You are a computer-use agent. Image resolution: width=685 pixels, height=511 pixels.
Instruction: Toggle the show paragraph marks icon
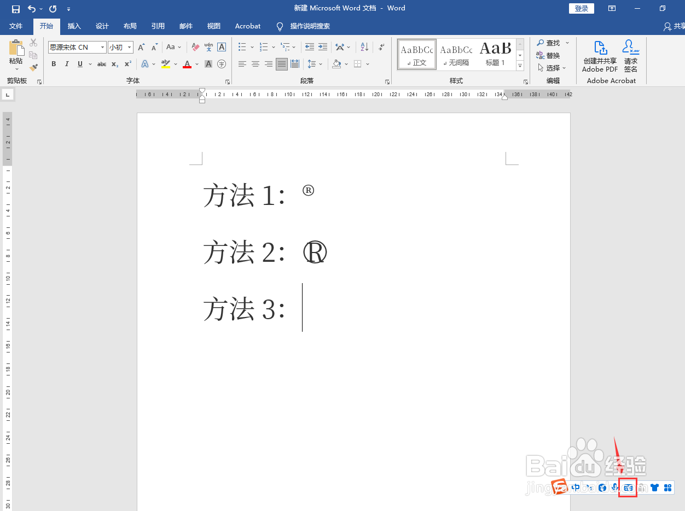[381, 47]
